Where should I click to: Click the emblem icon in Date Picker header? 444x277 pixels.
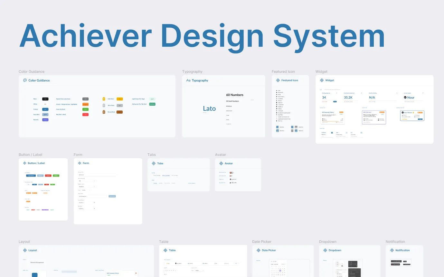[x=259, y=250]
